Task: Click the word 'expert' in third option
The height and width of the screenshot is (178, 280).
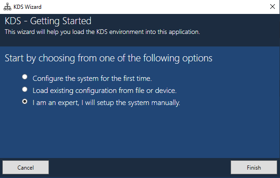Action: click(x=68, y=103)
